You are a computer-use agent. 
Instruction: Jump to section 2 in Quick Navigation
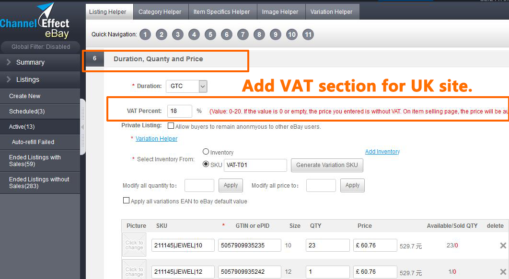(162, 34)
